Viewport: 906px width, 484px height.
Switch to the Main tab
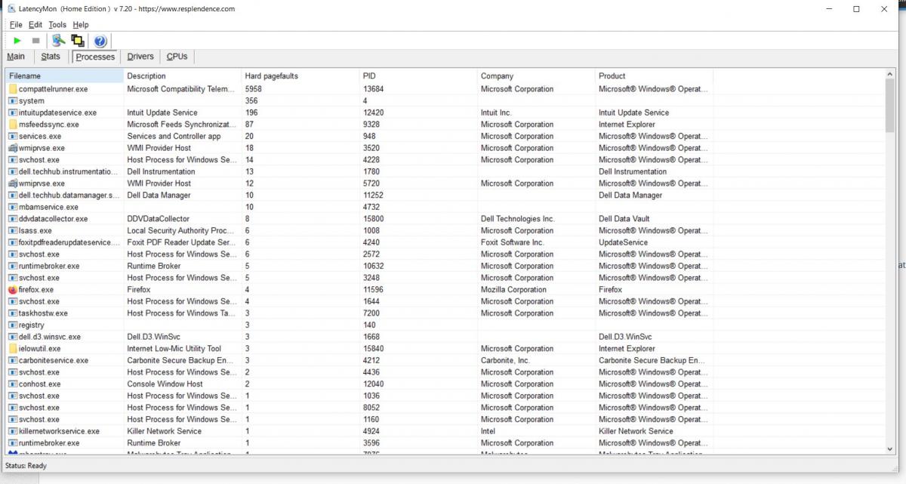point(16,57)
